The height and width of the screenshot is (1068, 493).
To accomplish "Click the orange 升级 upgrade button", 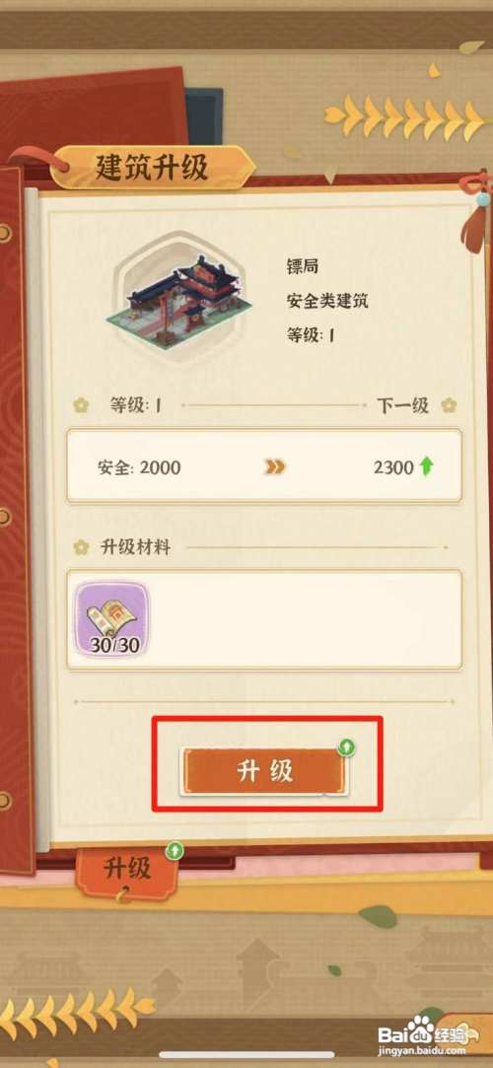I will point(263,770).
